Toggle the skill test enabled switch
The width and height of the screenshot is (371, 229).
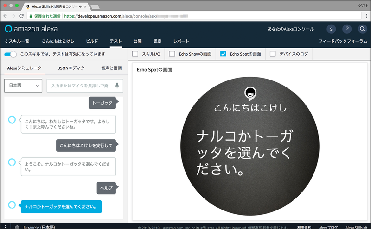(x=10, y=54)
